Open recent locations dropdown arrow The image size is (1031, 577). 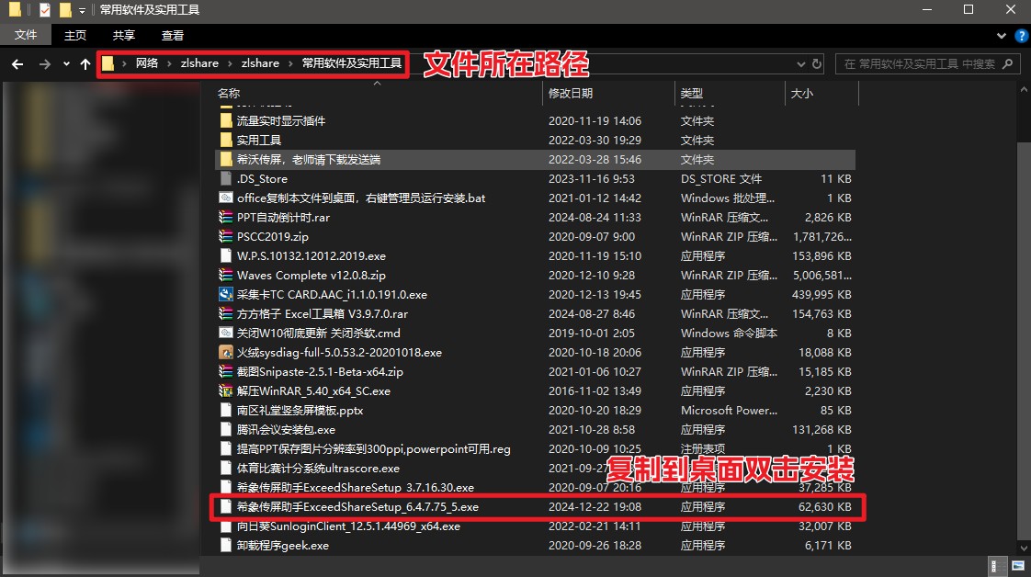point(66,63)
